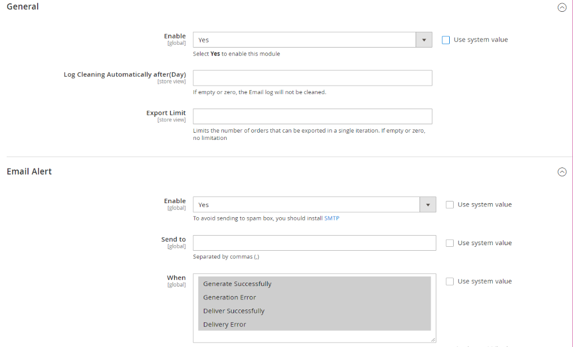Check Use system value for Email Alert Enable
Viewport: 573px width, 347px height.
[x=450, y=205]
